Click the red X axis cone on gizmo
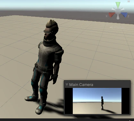 pyautogui.click(x=112, y=15)
